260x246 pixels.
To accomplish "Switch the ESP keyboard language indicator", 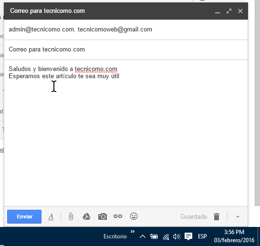I will point(202,236).
